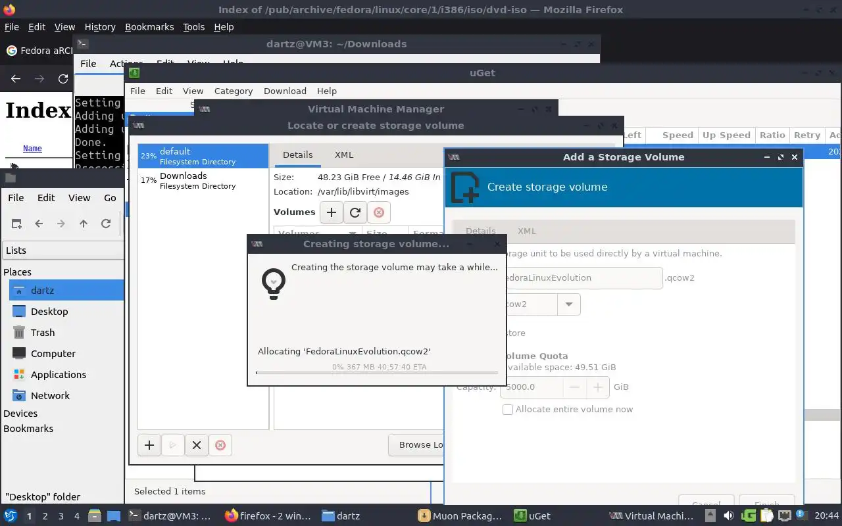842x526 pixels.
Task: Open uGet Download menu
Action: pos(285,91)
